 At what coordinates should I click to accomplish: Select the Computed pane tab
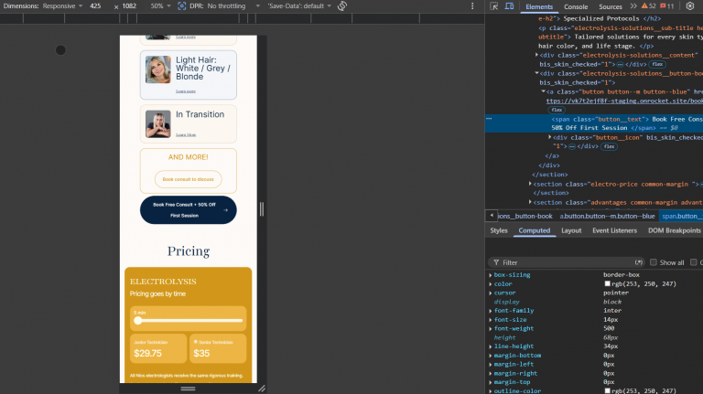click(534, 230)
